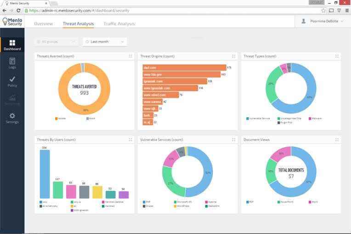Click the user avatar icon beside Poornima DeBolle
The height and width of the screenshot is (234, 351).
pos(304,21)
